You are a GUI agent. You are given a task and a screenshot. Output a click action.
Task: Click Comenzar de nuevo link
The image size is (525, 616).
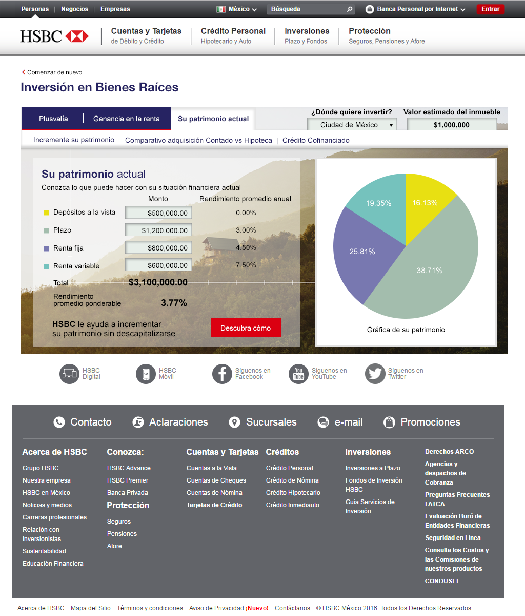(x=54, y=72)
